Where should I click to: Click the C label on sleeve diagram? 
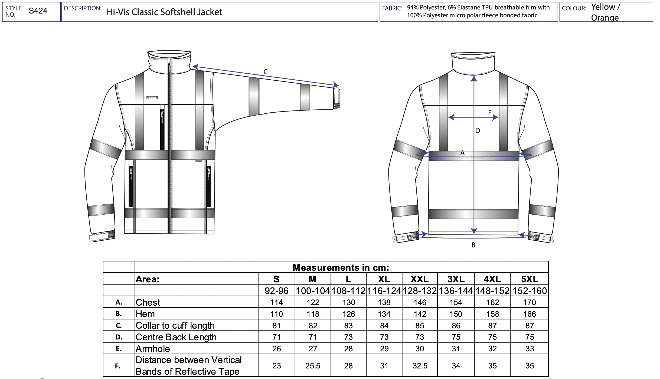point(266,72)
